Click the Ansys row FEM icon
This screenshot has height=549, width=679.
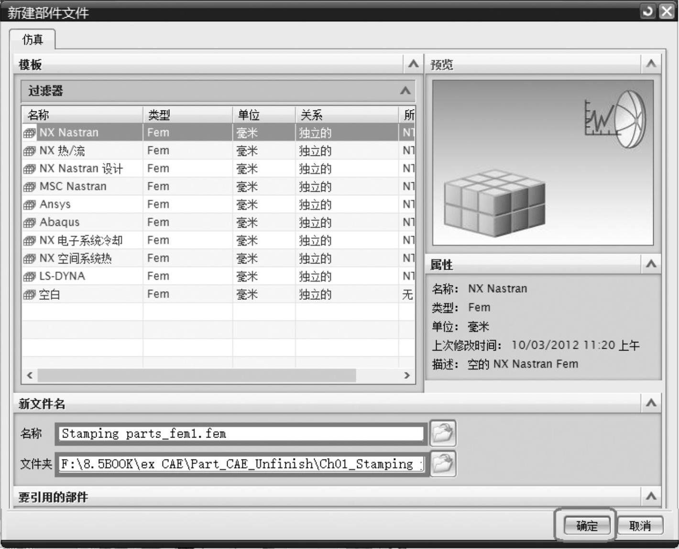pyautogui.click(x=30, y=205)
